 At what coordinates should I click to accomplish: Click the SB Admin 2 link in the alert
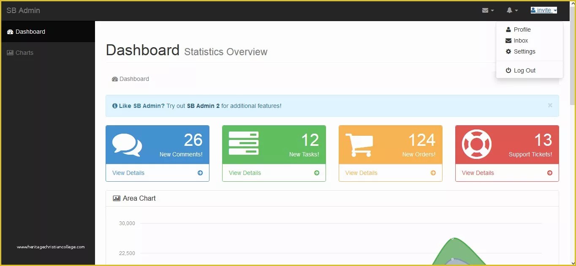(204, 106)
